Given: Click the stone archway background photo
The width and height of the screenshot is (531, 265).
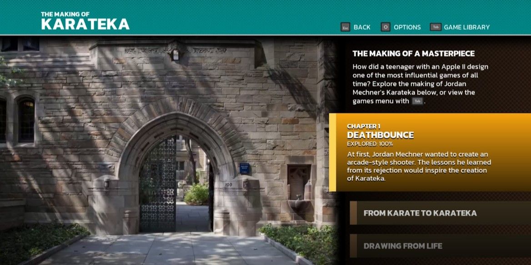Looking at the screenshot, I should click(168, 150).
